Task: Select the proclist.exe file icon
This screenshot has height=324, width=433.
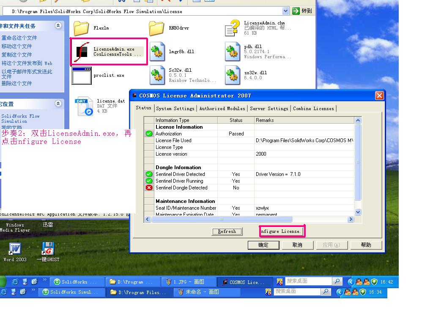Action: (x=82, y=76)
